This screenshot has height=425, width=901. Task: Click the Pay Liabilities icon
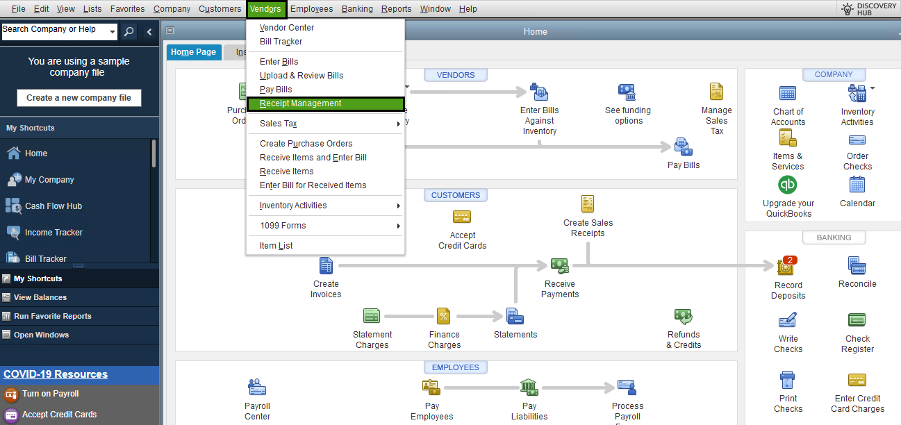(x=529, y=387)
